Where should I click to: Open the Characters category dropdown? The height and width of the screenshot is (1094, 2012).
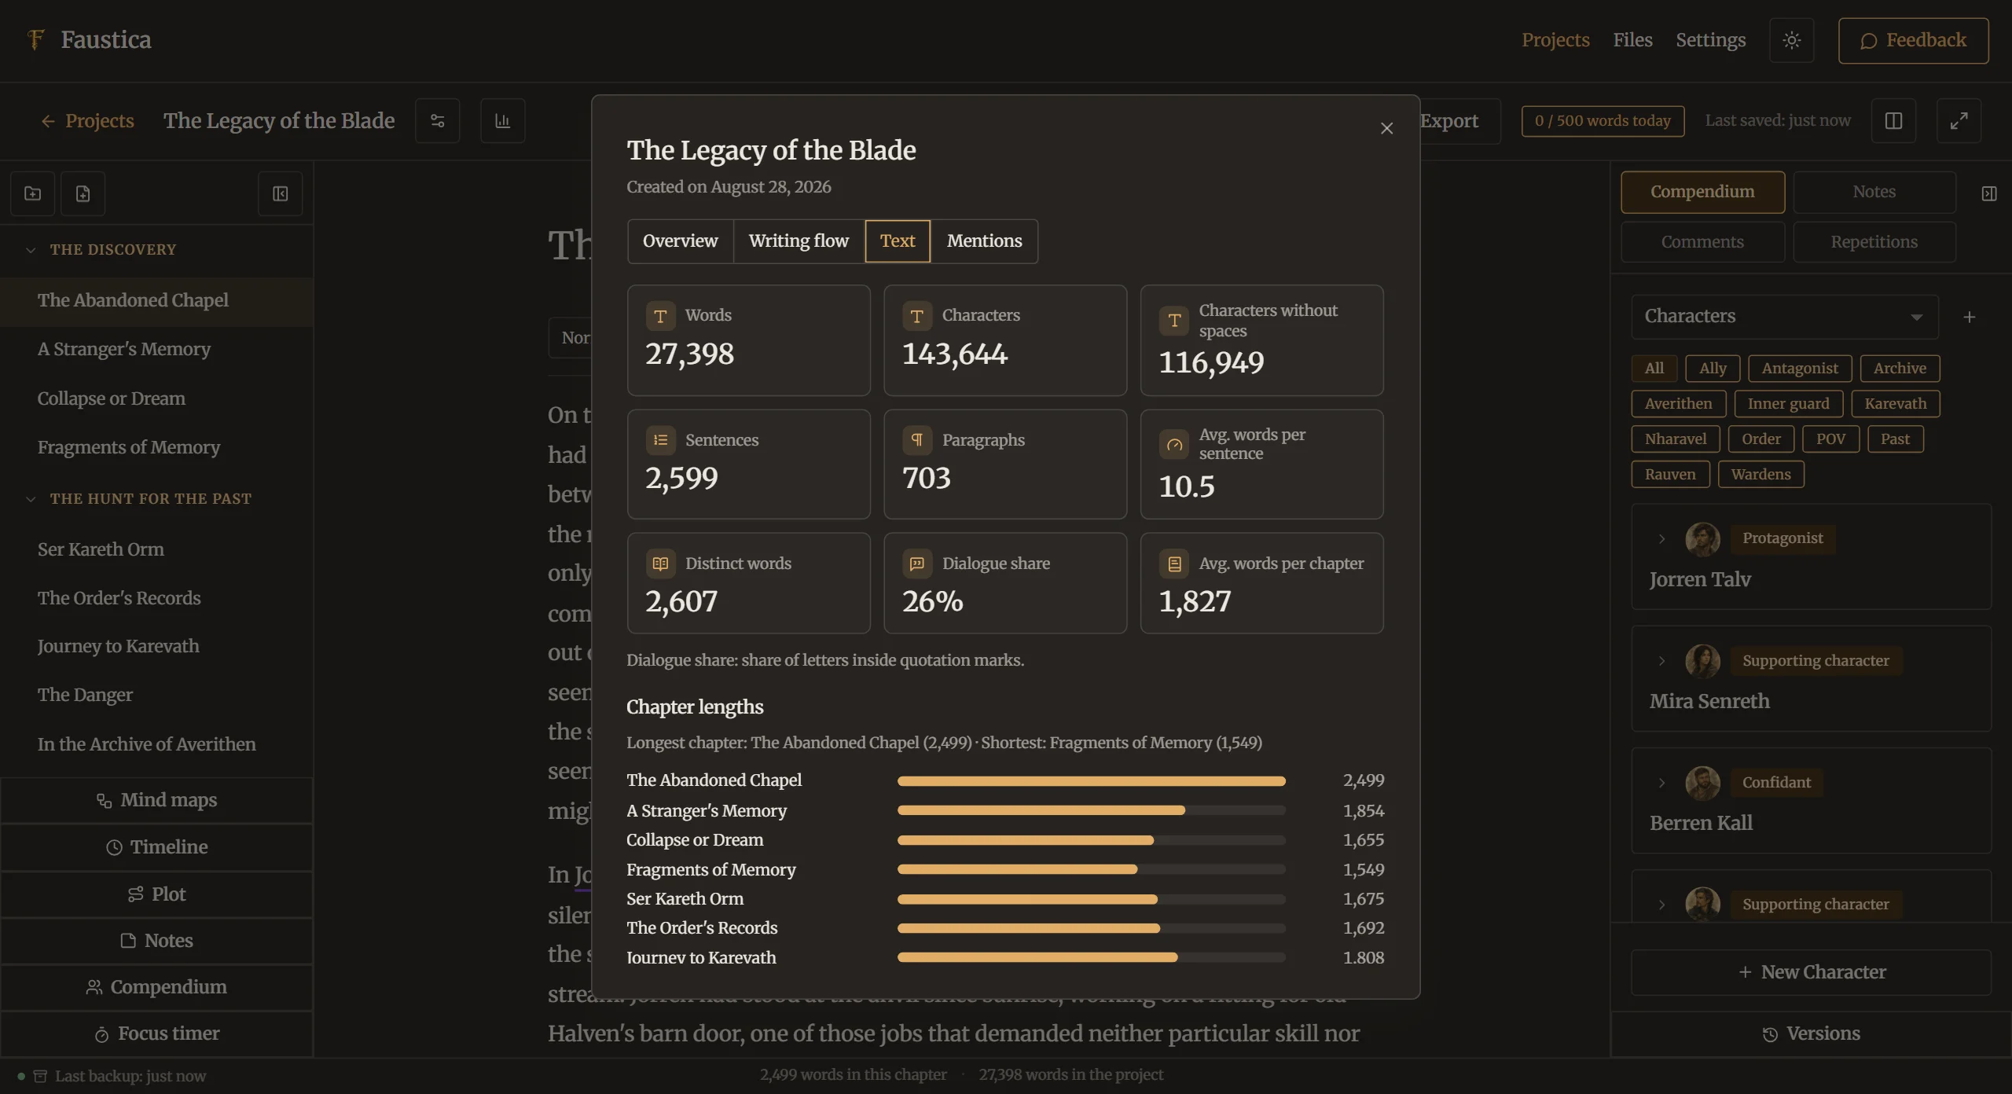click(x=1784, y=317)
